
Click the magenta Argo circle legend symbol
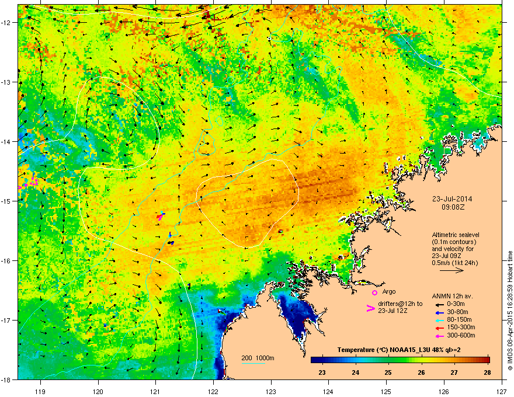374,292
